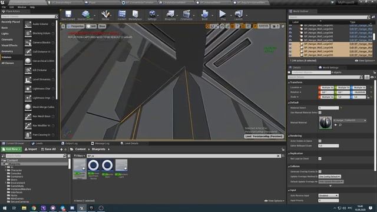
Task: Select Hierarchical LOD Volume actor icon
Action: coord(28,61)
